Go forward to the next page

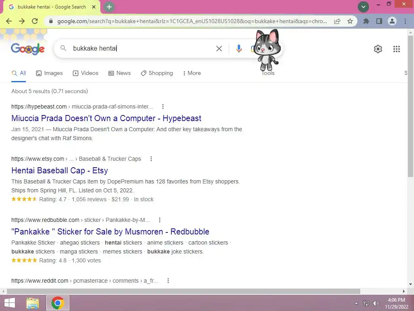pos(22,21)
